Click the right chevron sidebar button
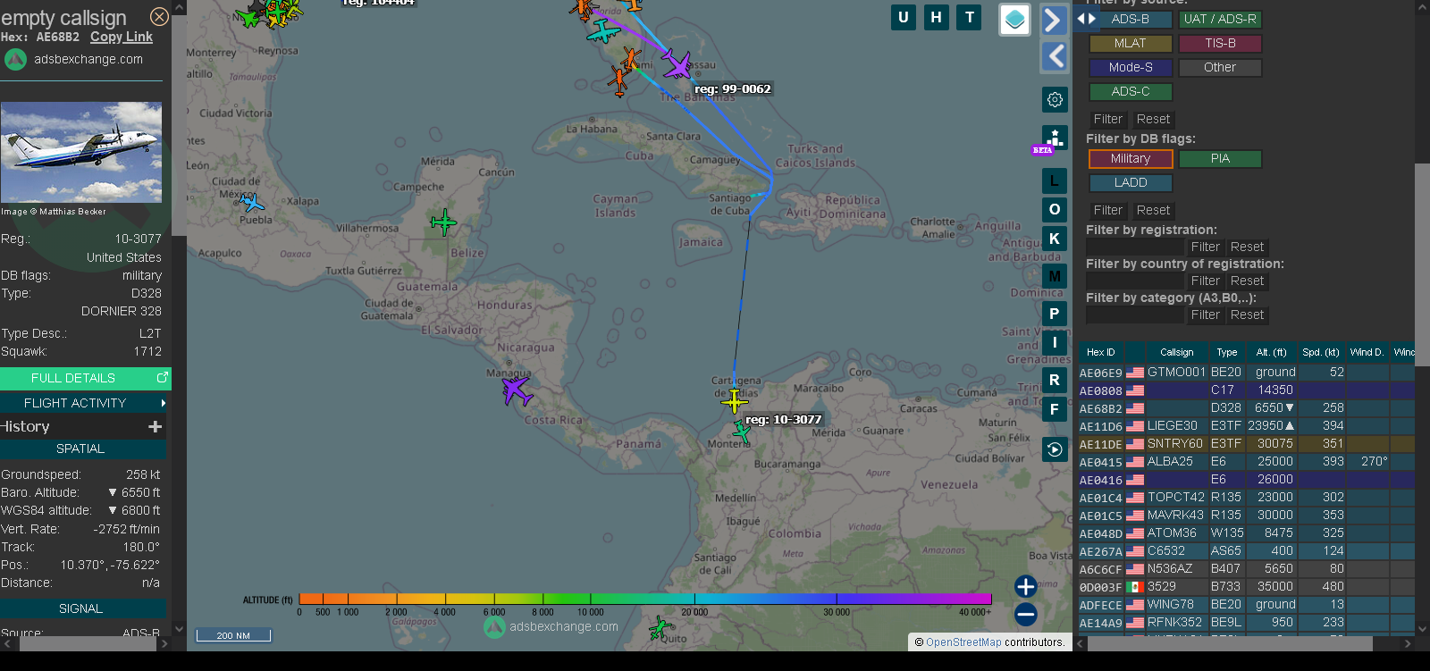Screen dimensions: 1430x671 point(1055,20)
